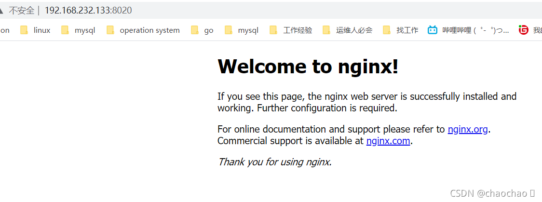The image size is (542, 202).
Task: Open the go bookmark folder
Action: [202, 30]
